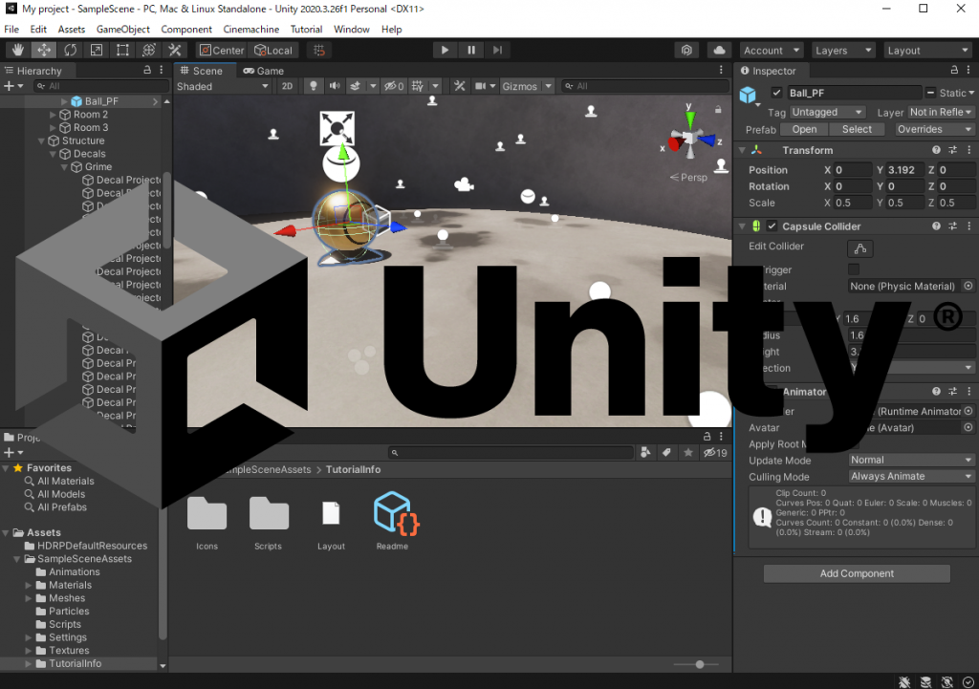Screen dimensions: 979x689
Task: Expand the Room 2 hierarchy item
Action: 54,115
